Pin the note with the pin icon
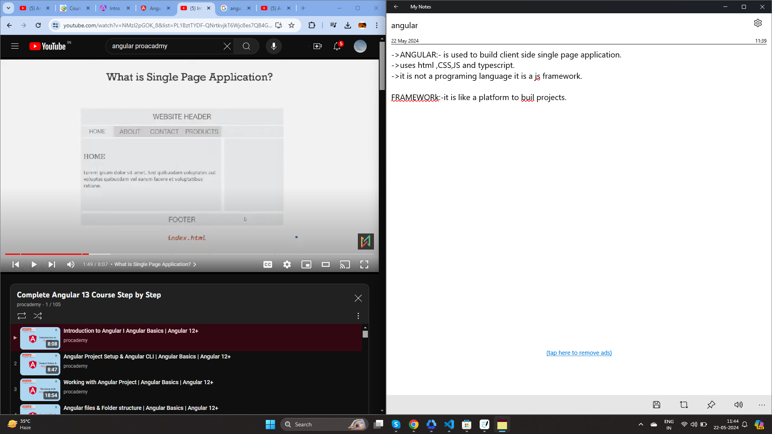This screenshot has width=772, height=434. coord(711,405)
